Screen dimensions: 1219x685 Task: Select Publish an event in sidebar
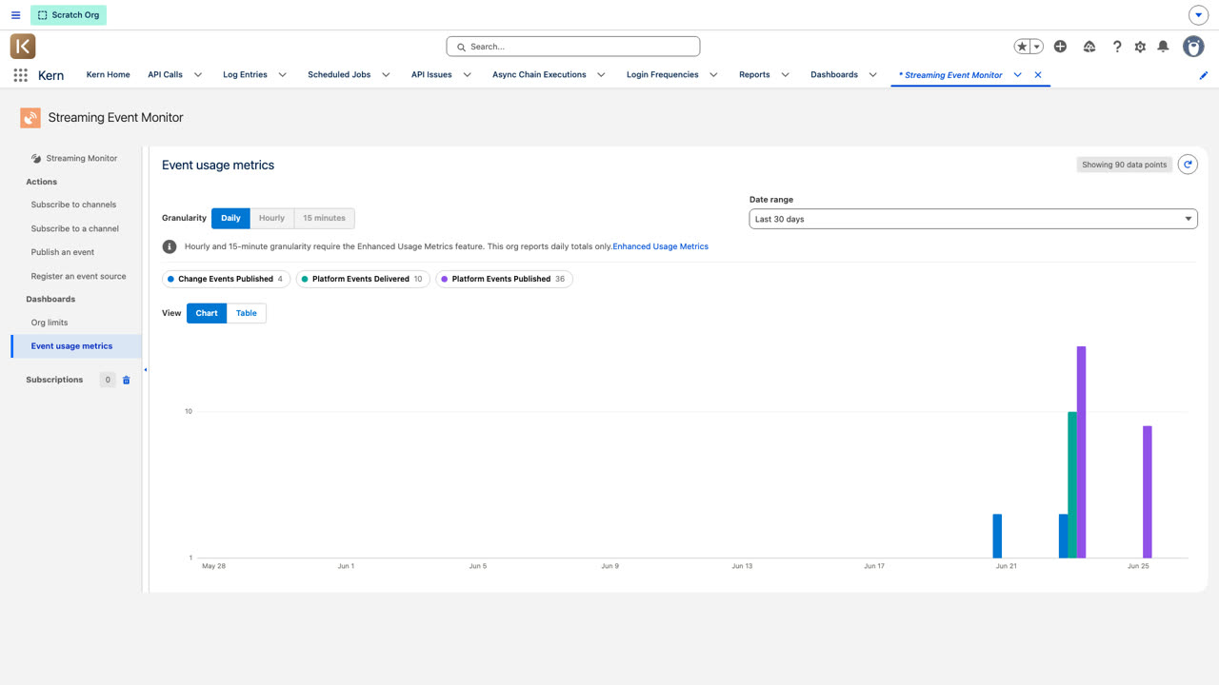(x=63, y=252)
